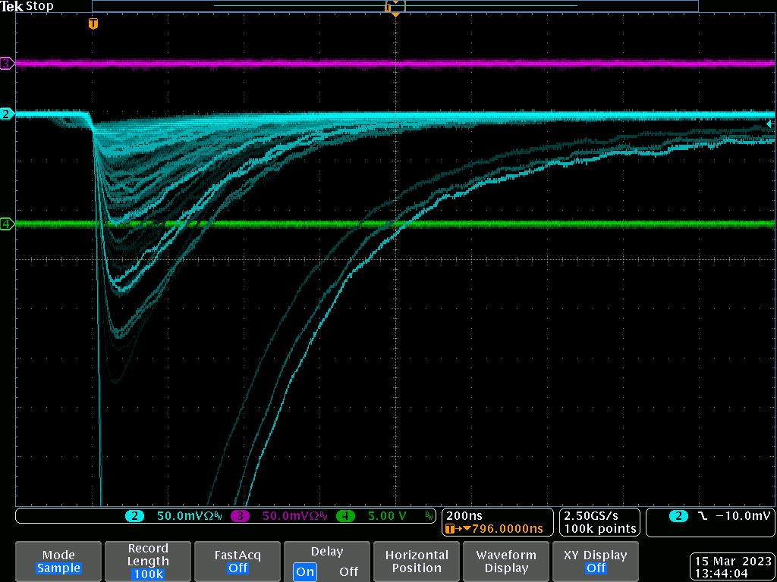
Task: Select channel 2 badge beside 50.0mV readout
Action: click(135, 516)
